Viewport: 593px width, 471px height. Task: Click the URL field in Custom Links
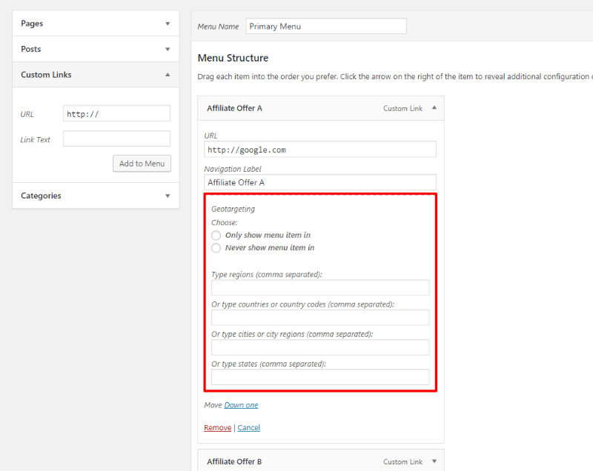click(x=116, y=113)
